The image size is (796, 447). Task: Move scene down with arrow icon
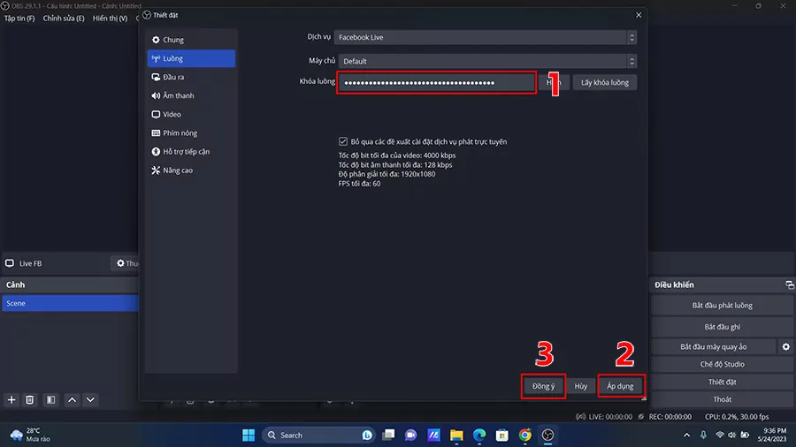(90, 400)
